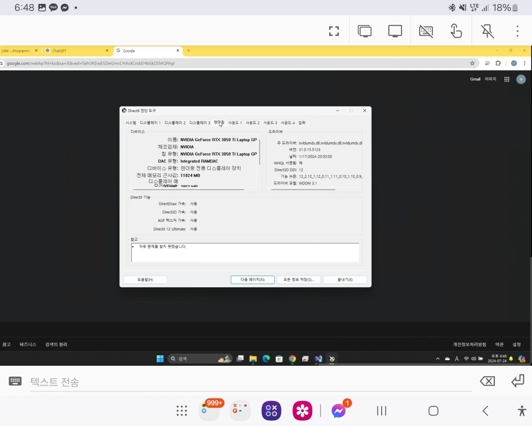This screenshot has width=532, height=426.
Task: Toggle the touch pointer mode icon
Action: click(x=456, y=31)
